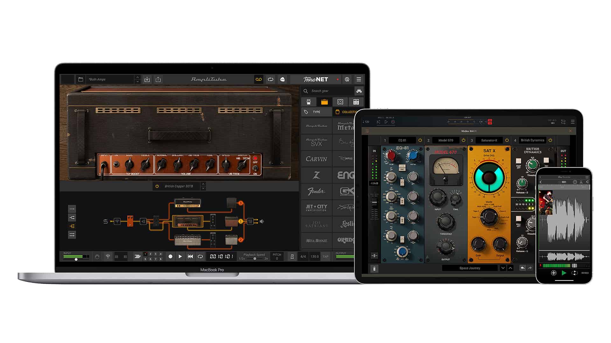The height and width of the screenshot is (343, 611).
Task: Click the share preset upload icon
Action: (158, 79)
